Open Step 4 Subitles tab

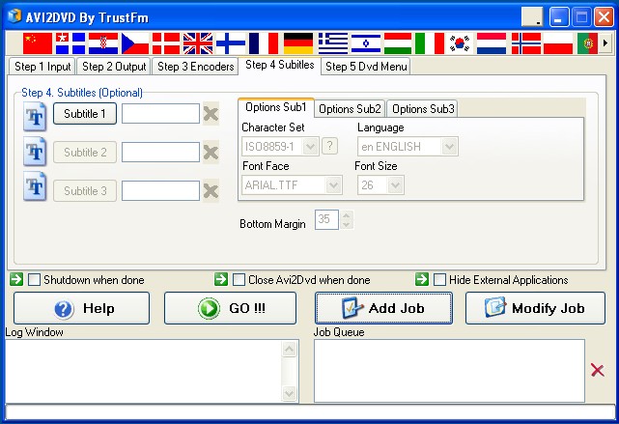tap(279, 65)
